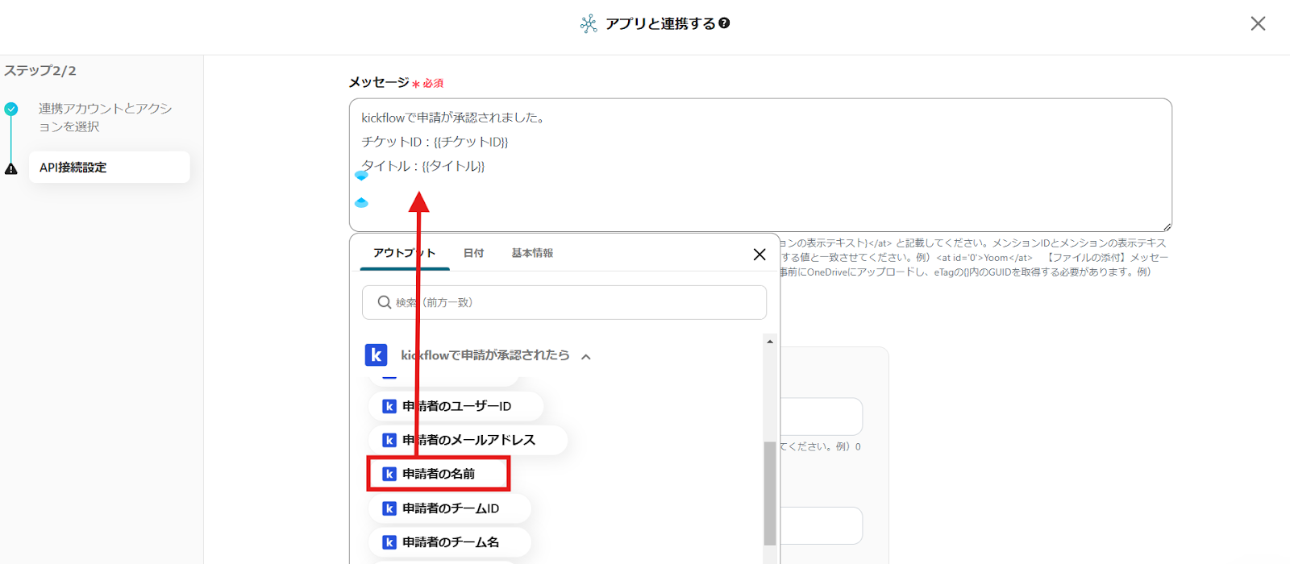The height and width of the screenshot is (564, 1290).
Task: Click the kickflow logo in the section header
Action: tap(376, 355)
